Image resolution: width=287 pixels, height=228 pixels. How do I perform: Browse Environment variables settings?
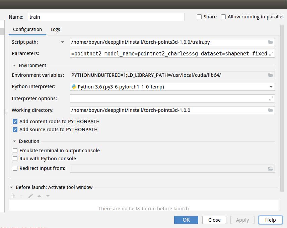coord(270,75)
